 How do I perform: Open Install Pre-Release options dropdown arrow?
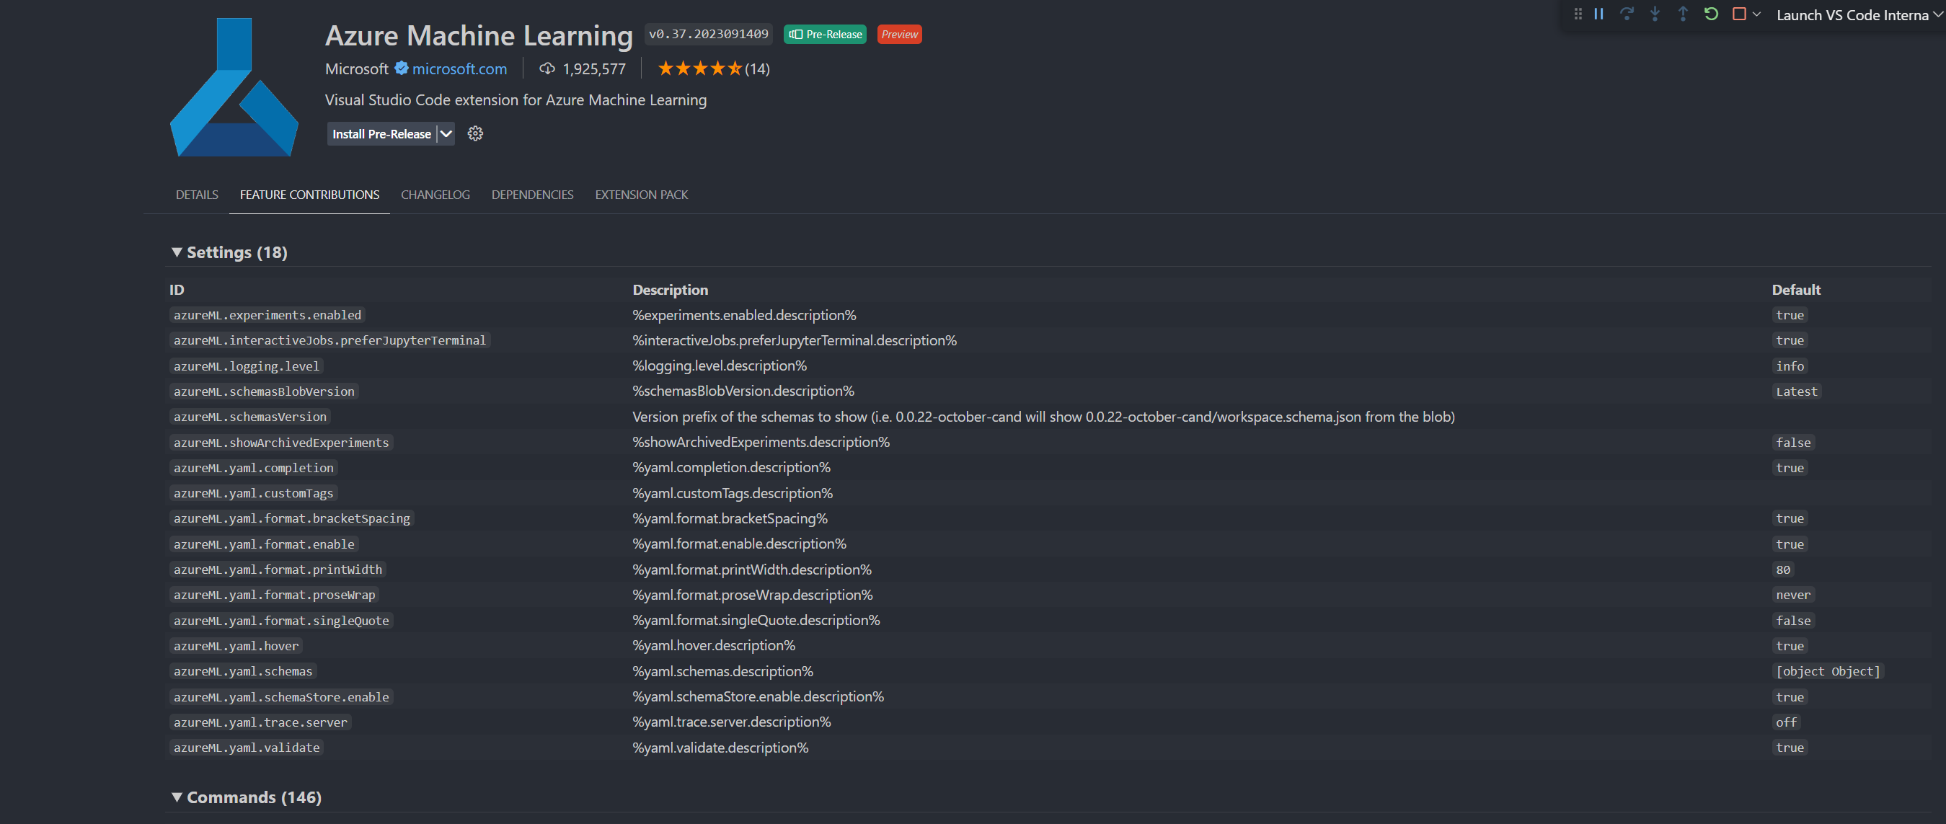point(446,133)
